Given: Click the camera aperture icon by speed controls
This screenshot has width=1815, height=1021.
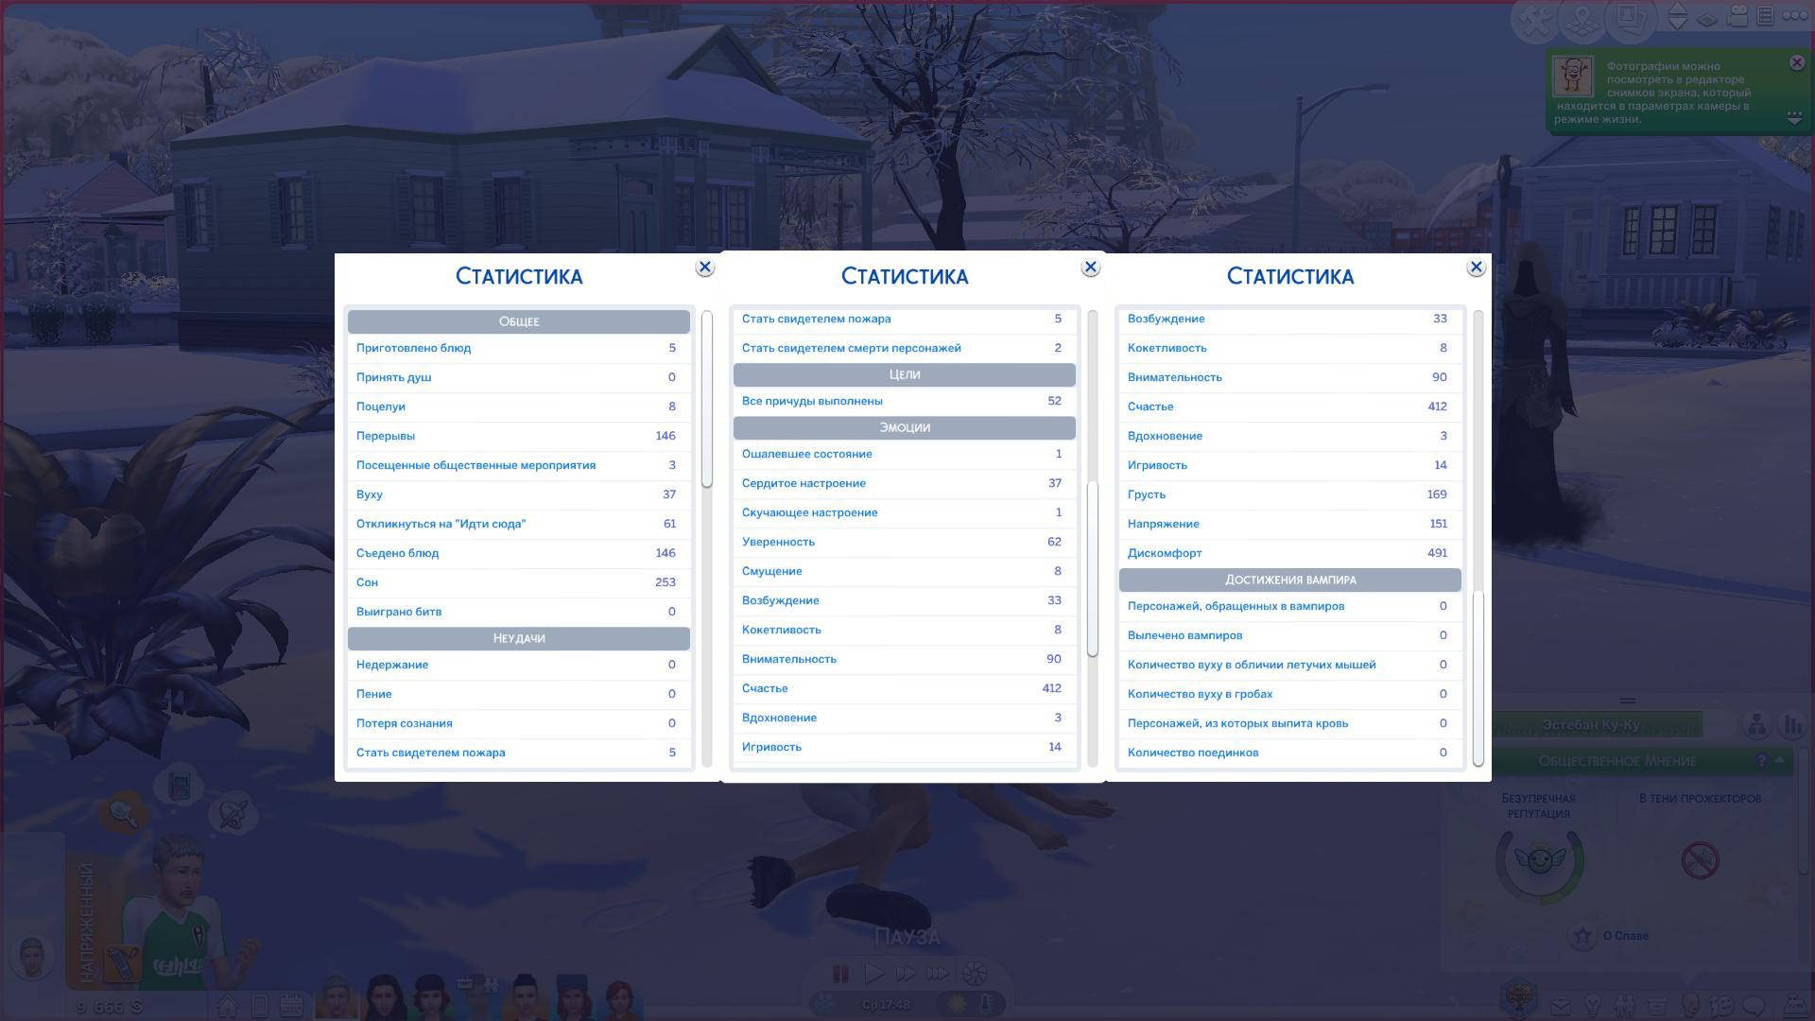Looking at the screenshot, I should (x=975, y=973).
